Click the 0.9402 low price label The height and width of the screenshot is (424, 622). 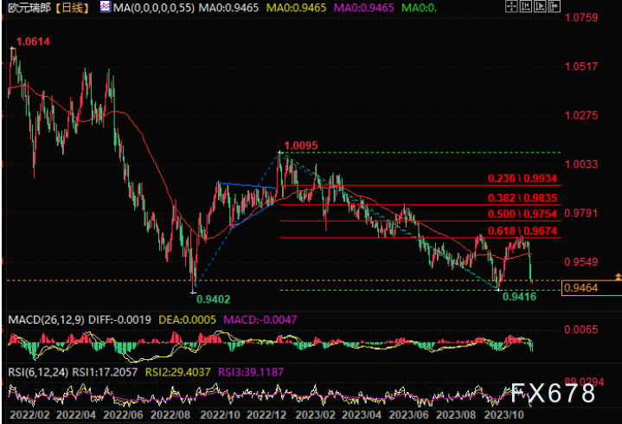point(213,299)
